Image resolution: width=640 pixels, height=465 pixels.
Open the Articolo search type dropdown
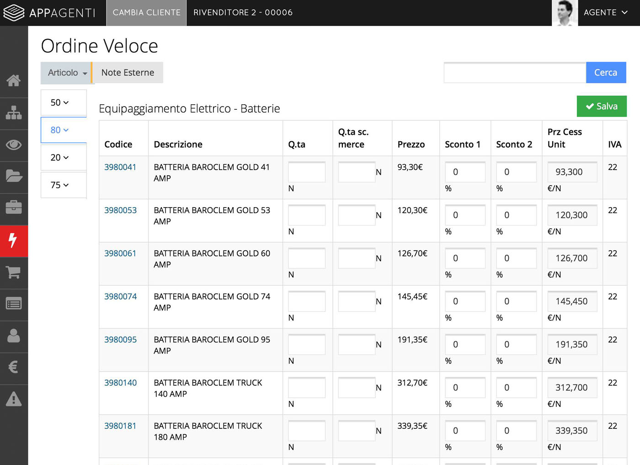(x=67, y=73)
